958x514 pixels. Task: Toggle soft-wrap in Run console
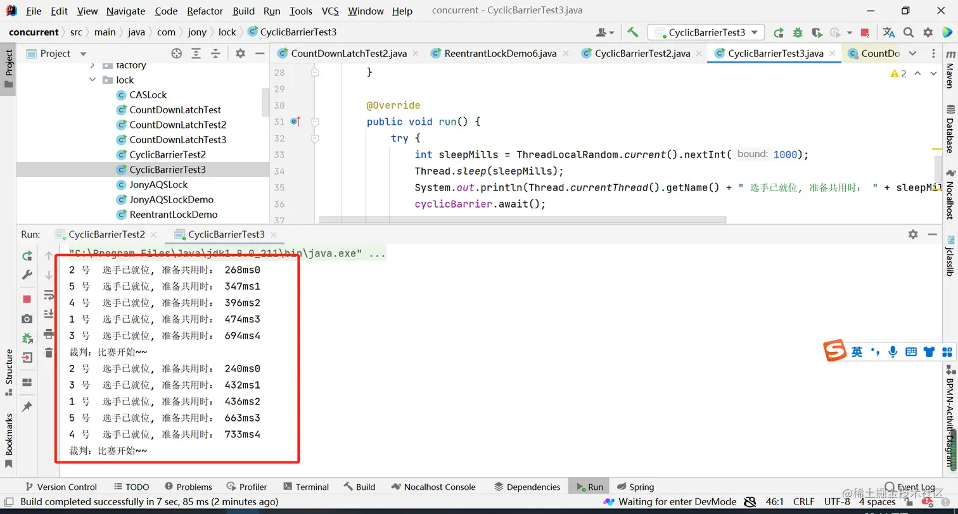click(49, 295)
